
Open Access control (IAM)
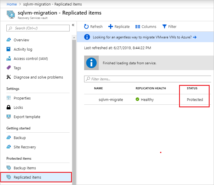tap(31, 59)
